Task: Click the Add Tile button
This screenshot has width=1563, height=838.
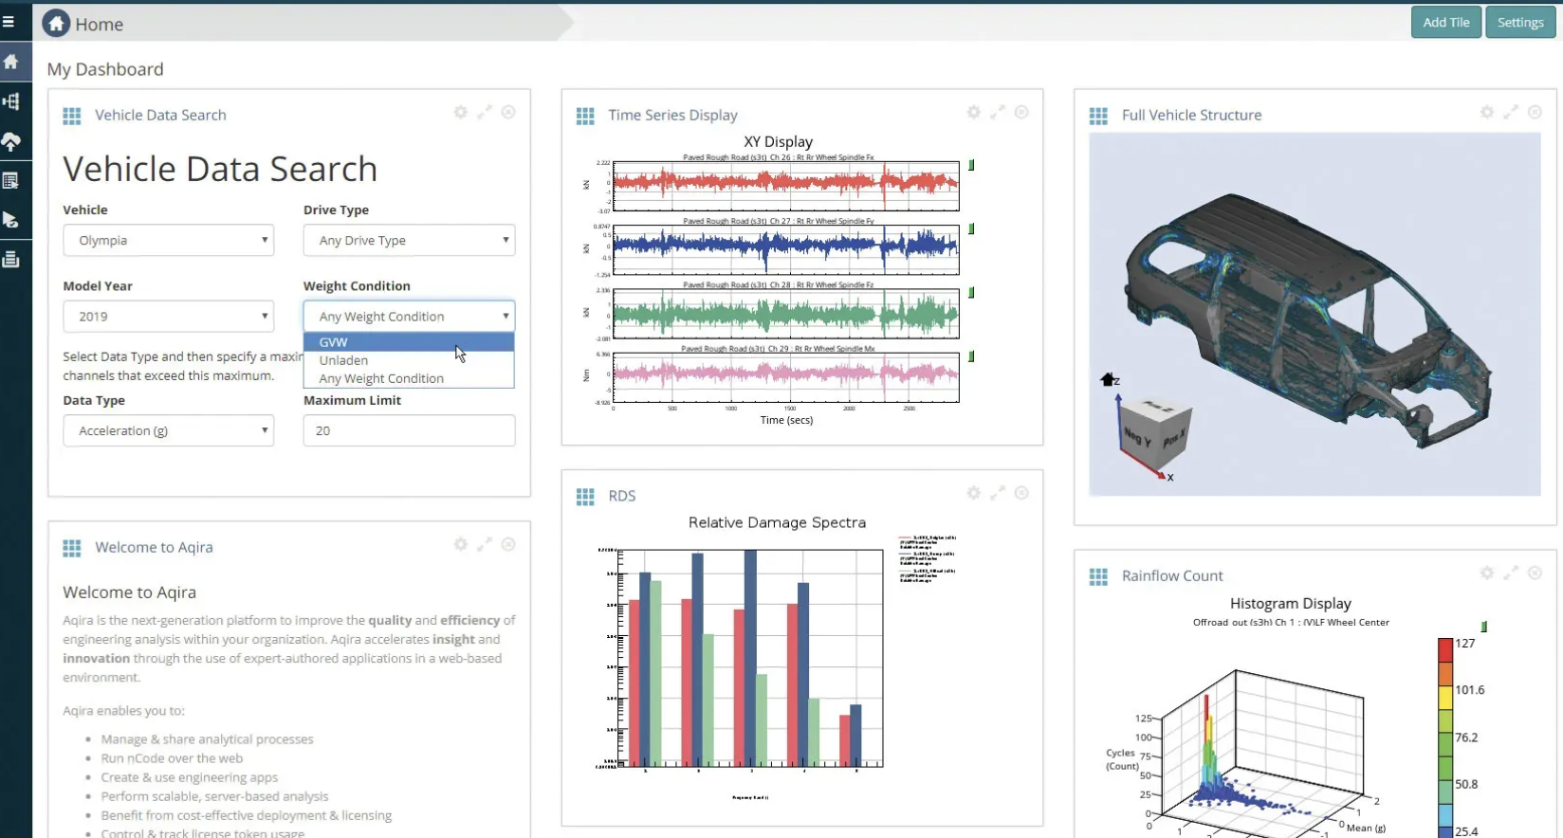Action: pos(1446,23)
